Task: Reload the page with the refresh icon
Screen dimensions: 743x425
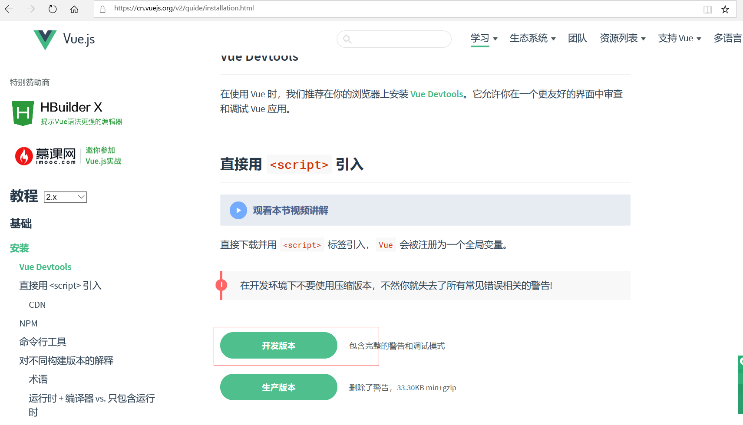Action: (53, 9)
